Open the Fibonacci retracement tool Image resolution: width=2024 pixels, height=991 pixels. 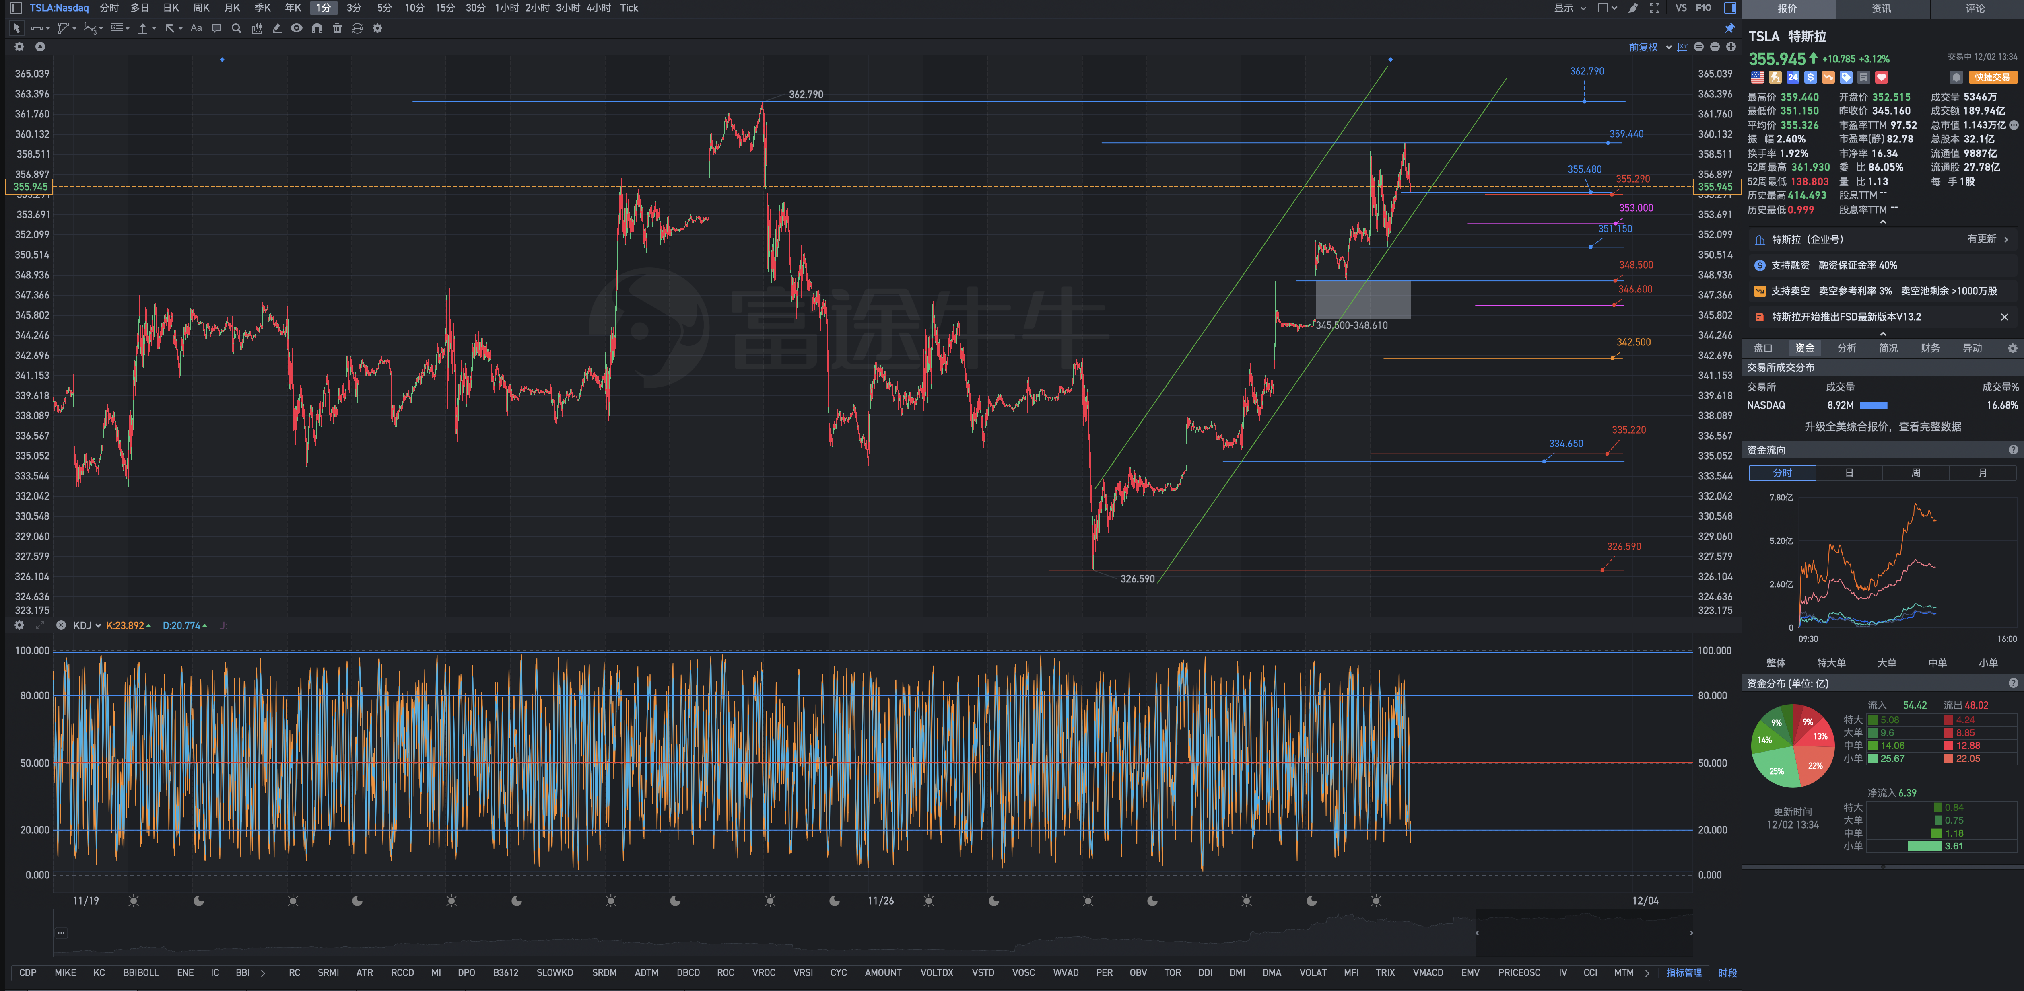(116, 28)
